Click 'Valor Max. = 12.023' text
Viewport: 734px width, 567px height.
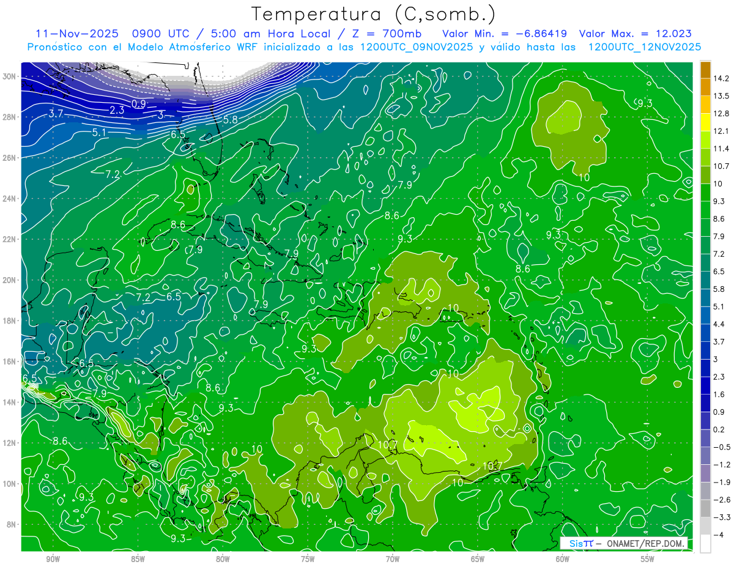[x=635, y=34]
